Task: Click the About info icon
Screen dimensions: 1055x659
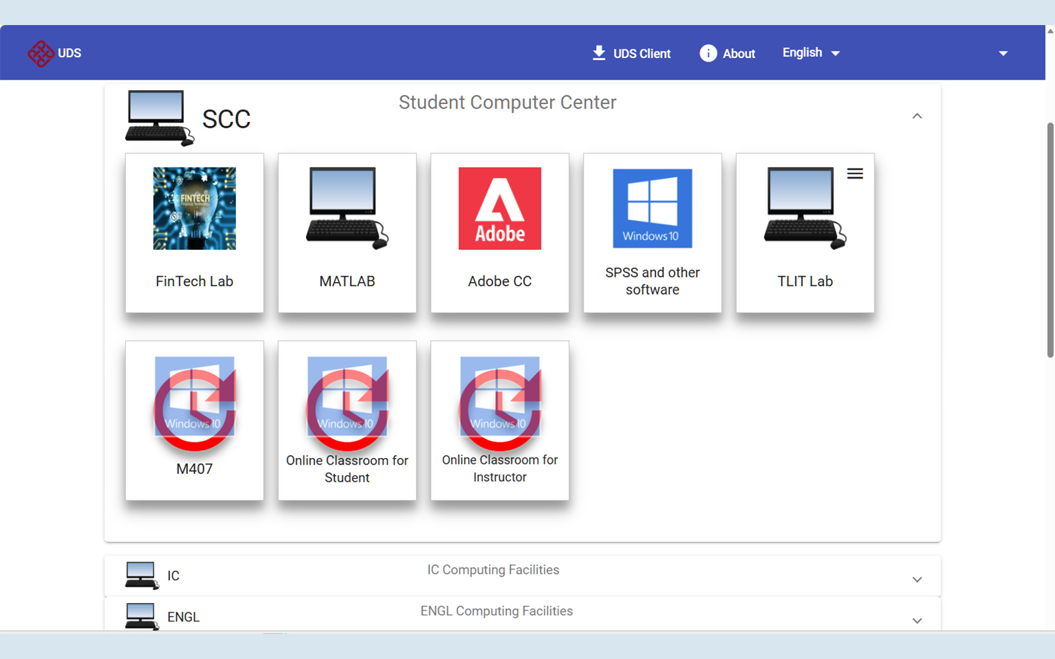Action: (x=708, y=53)
